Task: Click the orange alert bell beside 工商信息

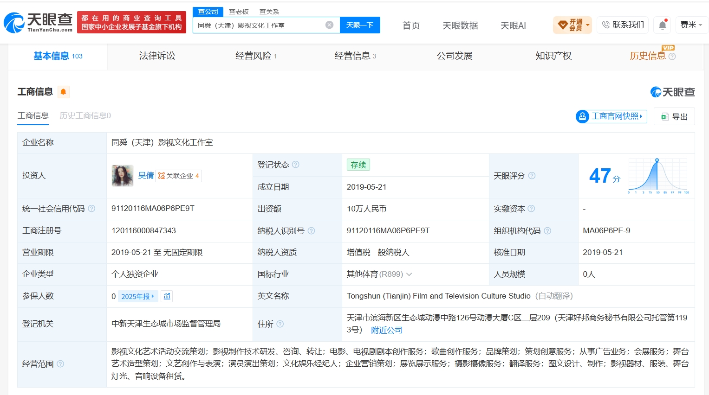Action: click(63, 92)
